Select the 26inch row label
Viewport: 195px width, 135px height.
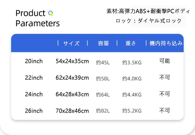click(34, 111)
